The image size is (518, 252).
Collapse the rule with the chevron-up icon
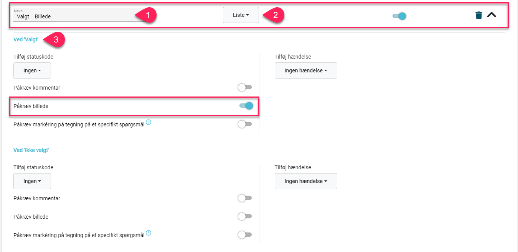[492, 15]
